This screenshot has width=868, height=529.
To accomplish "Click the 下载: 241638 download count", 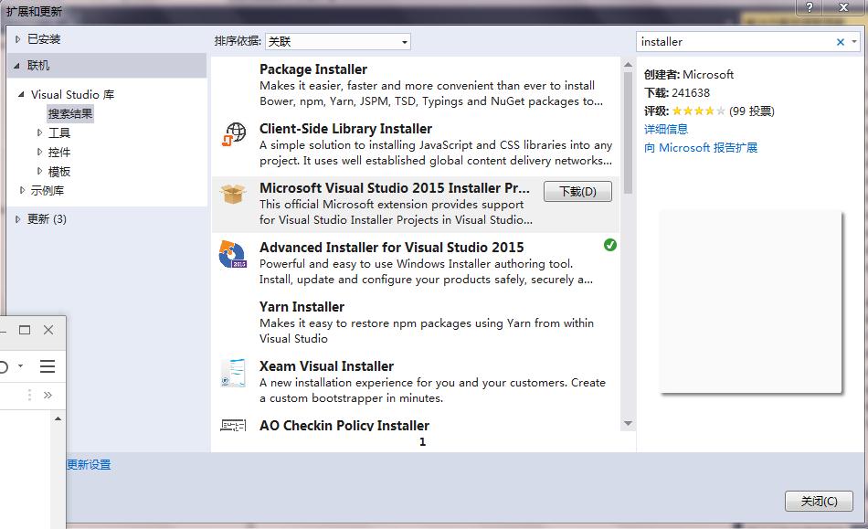I will (x=676, y=93).
